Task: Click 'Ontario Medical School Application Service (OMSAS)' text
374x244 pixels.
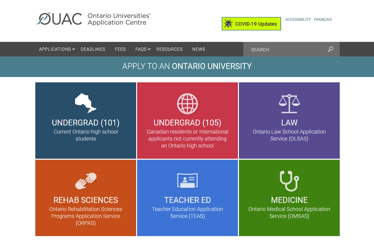Action: (289, 212)
